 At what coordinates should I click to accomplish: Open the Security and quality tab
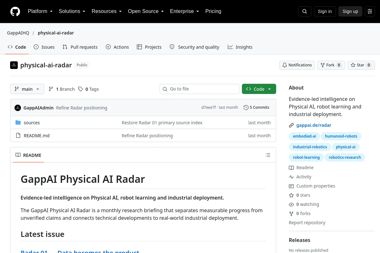pos(194,47)
